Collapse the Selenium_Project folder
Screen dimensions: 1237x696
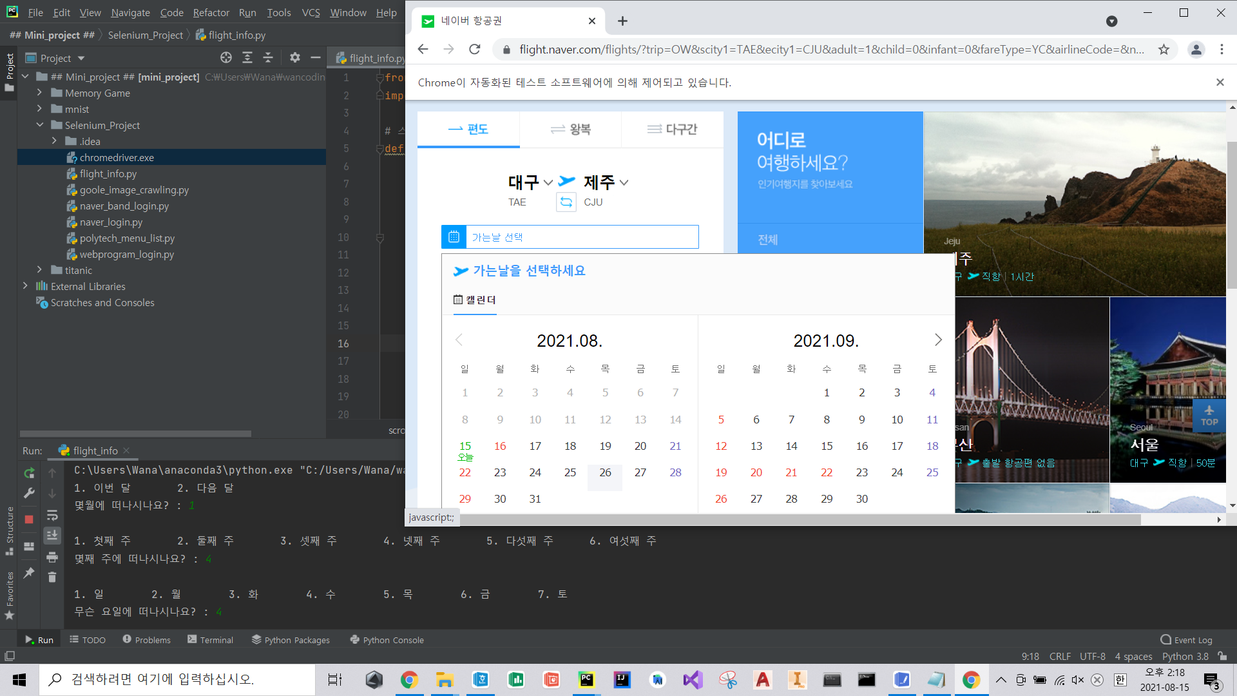(39, 125)
